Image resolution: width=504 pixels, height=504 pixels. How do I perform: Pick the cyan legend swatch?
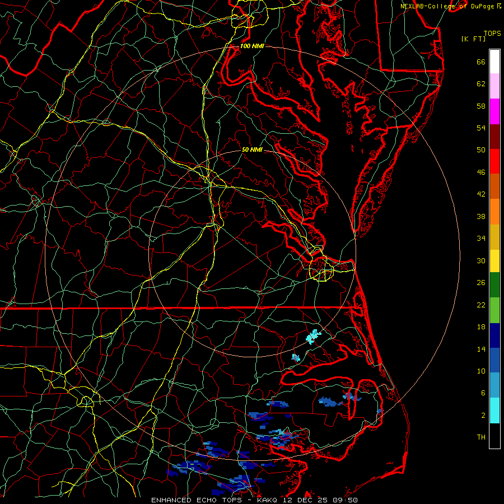(x=494, y=410)
